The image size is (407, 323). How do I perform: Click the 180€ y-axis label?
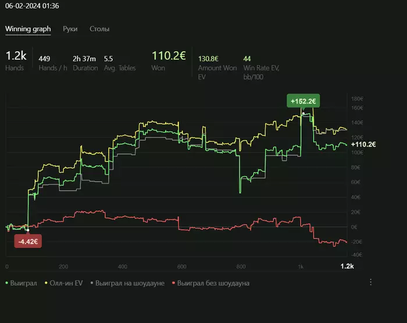357,99
